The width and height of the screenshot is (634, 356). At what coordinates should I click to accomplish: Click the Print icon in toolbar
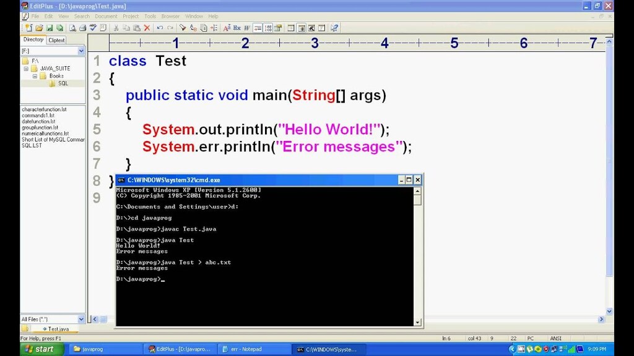[83, 28]
